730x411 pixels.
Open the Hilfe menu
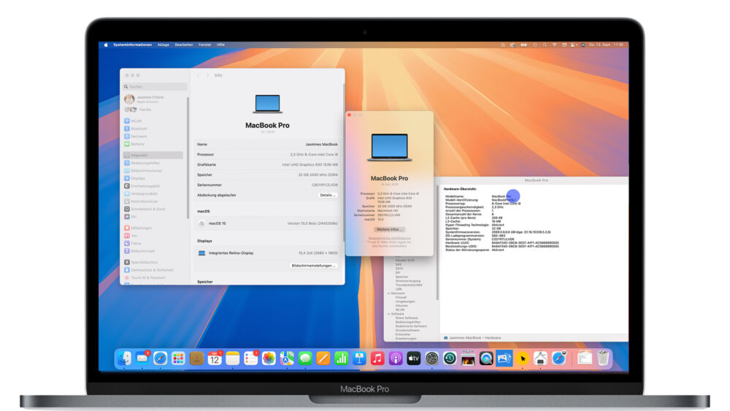tap(220, 45)
